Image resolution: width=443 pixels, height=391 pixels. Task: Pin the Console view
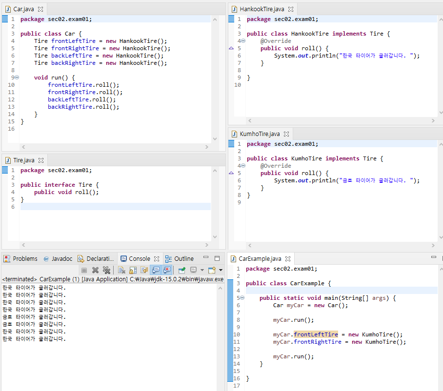(181, 270)
